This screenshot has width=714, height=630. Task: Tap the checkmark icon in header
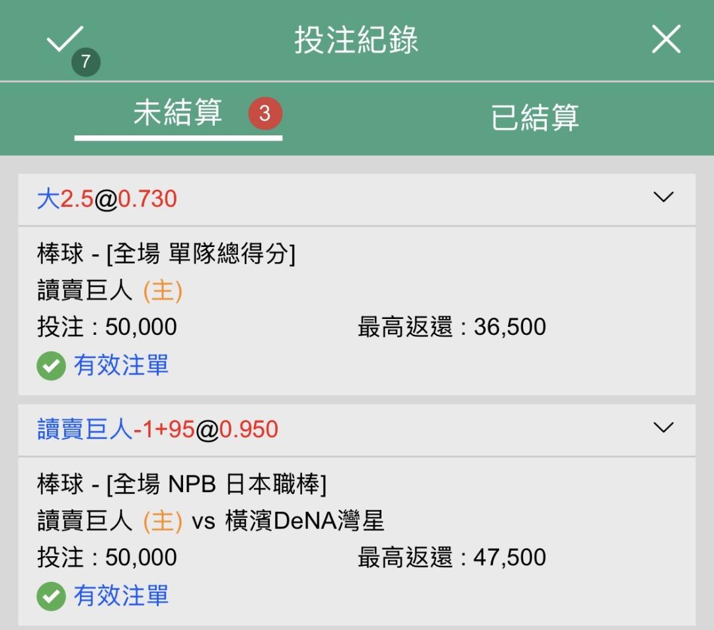point(65,39)
